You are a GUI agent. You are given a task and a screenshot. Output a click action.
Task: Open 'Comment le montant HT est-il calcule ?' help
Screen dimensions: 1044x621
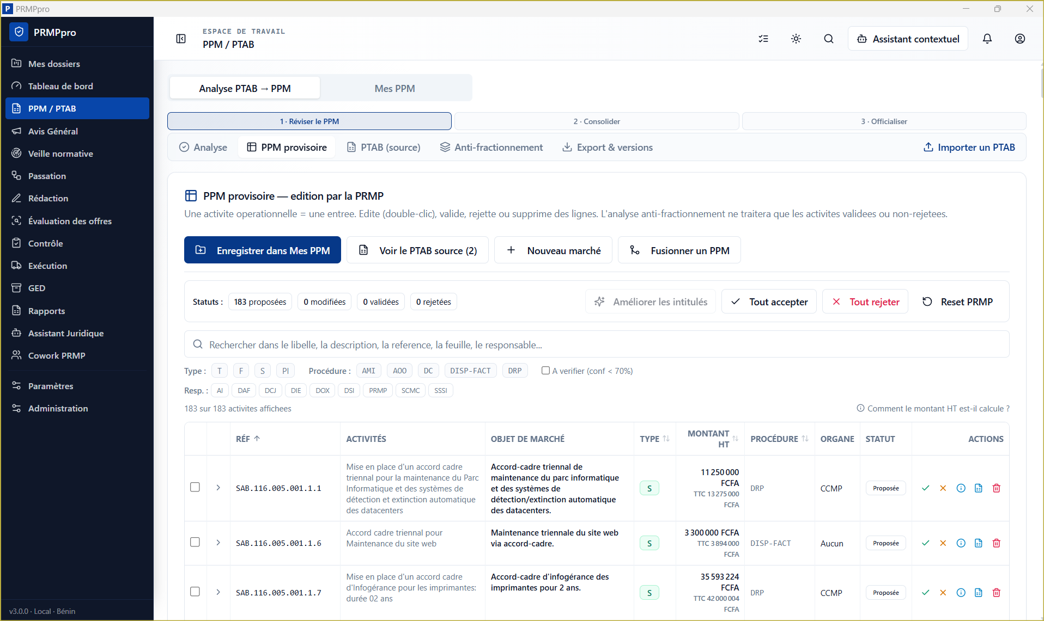pyautogui.click(x=933, y=409)
